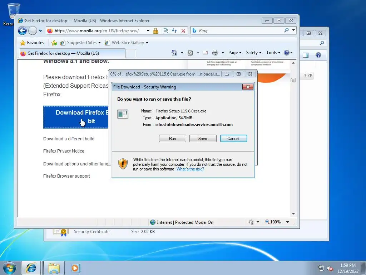The height and width of the screenshot is (275, 366).
Task: Click the network tray icon
Action: [x=321, y=269]
